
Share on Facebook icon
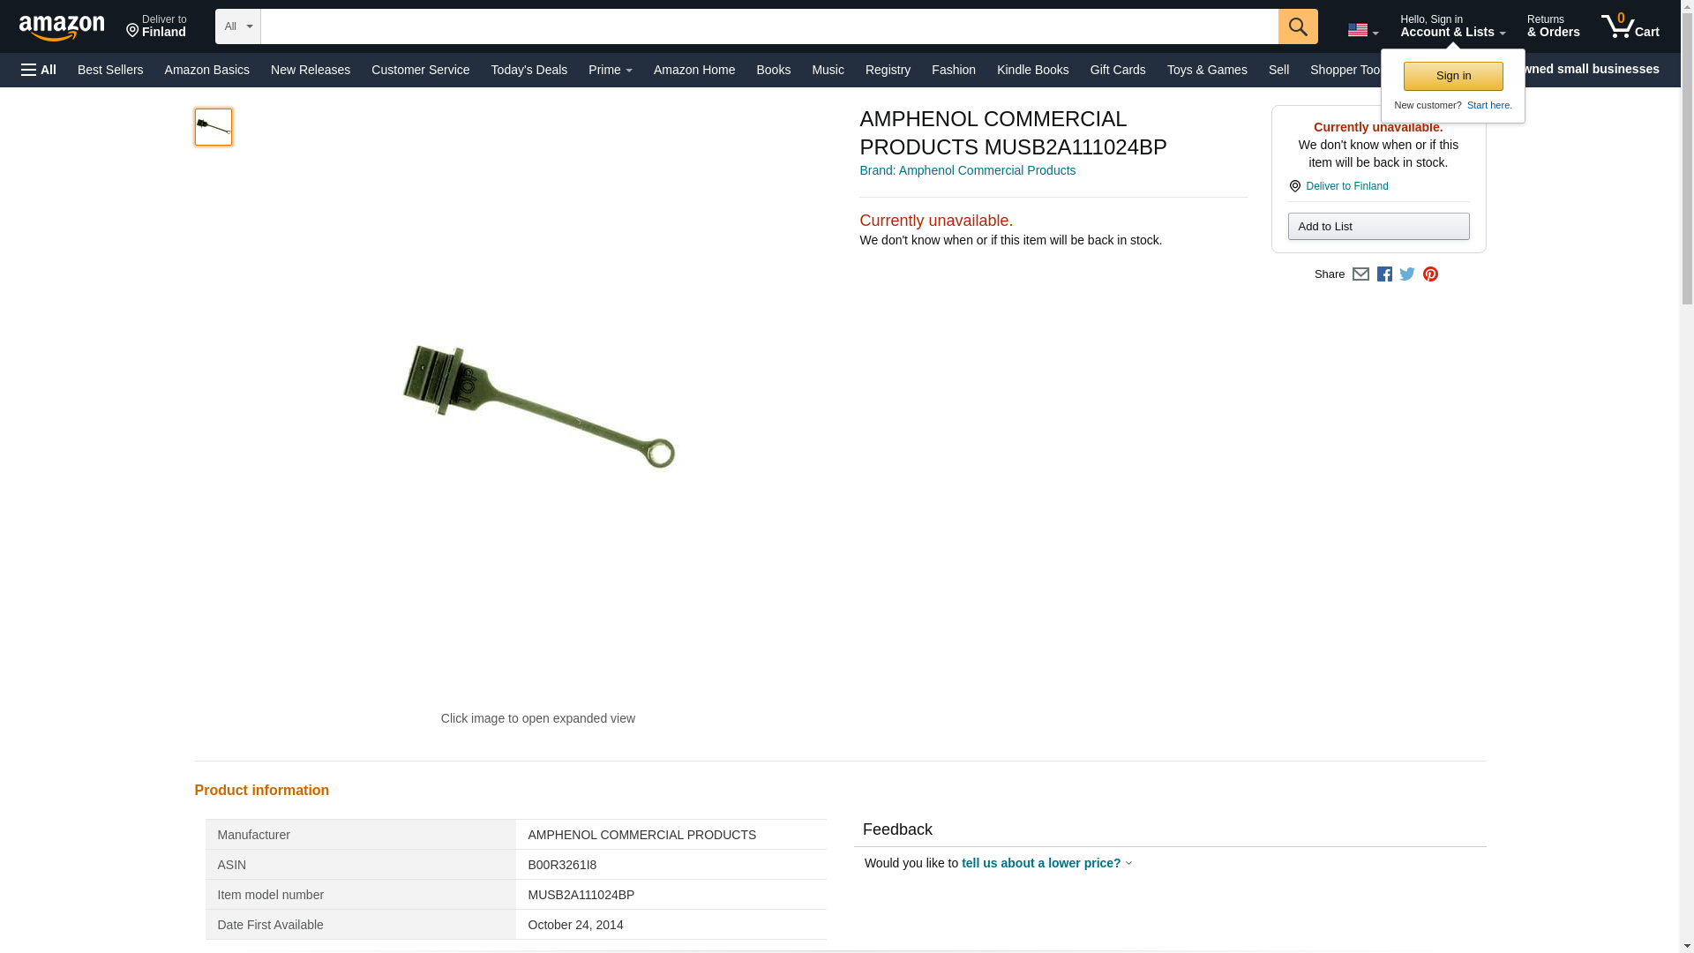pos(1384,274)
